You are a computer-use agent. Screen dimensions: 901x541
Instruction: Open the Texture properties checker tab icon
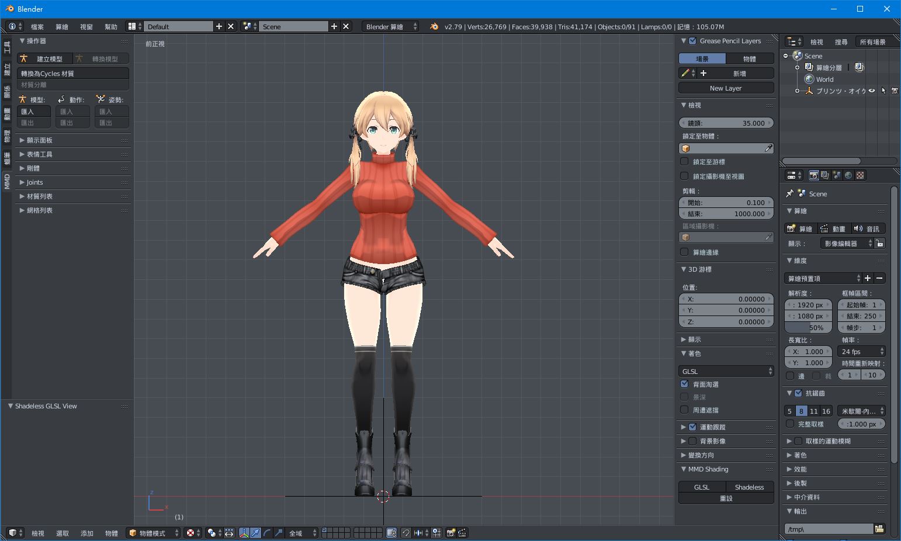coord(860,175)
